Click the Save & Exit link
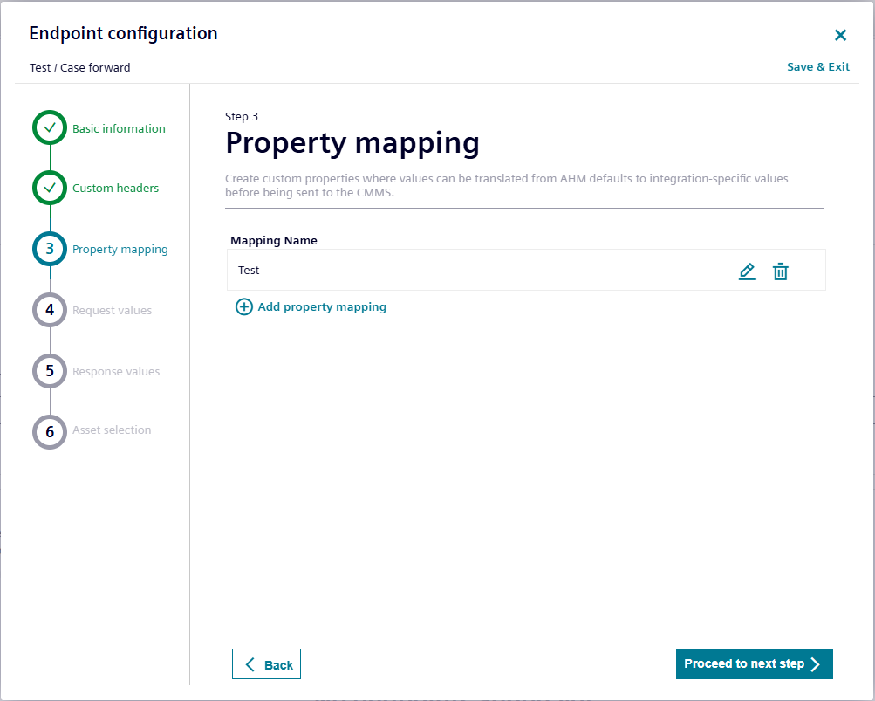The width and height of the screenshot is (875, 701). 817,67
